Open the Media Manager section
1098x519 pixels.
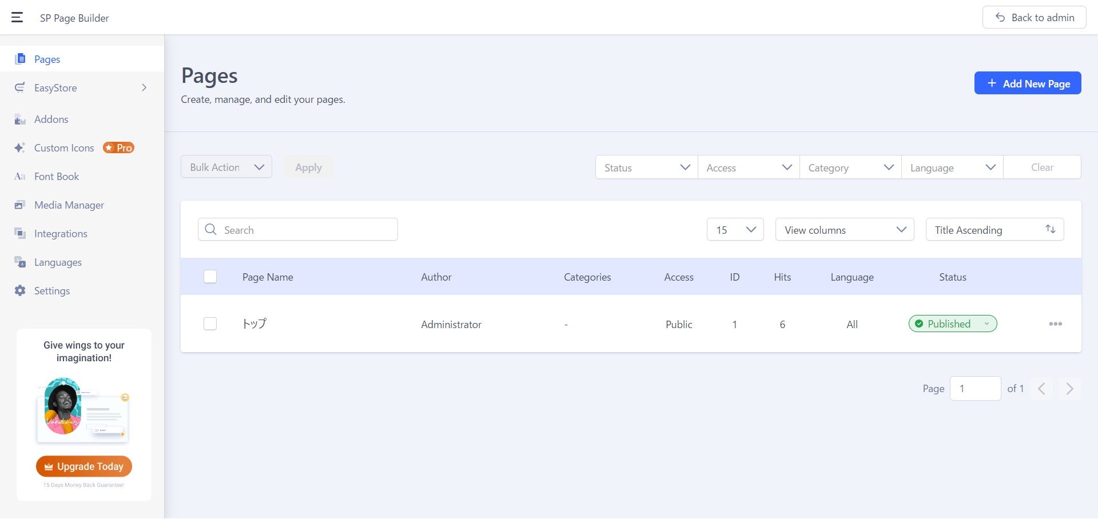pyautogui.click(x=69, y=205)
